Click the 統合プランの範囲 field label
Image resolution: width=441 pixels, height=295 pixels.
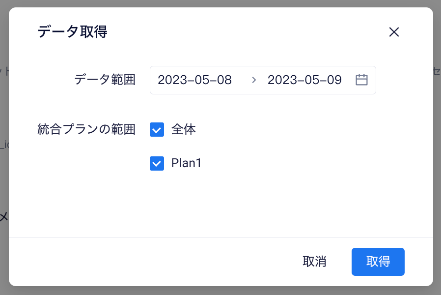tap(86, 130)
